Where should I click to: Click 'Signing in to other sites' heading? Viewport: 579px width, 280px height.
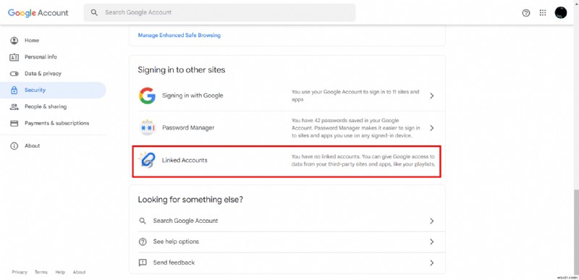point(182,69)
